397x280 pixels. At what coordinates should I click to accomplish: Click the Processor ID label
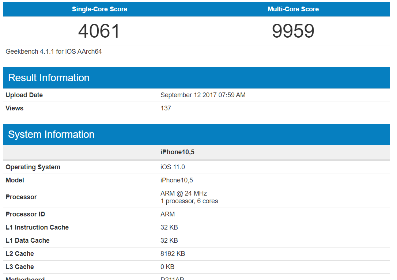[25, 214]
